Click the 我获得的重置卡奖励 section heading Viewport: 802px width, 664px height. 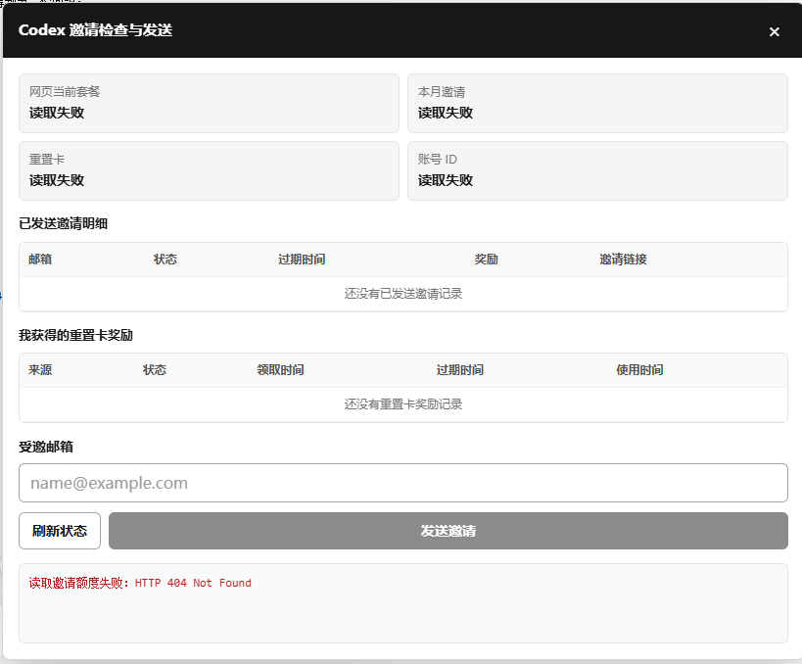pyautogui.click(x=75, y=335)
